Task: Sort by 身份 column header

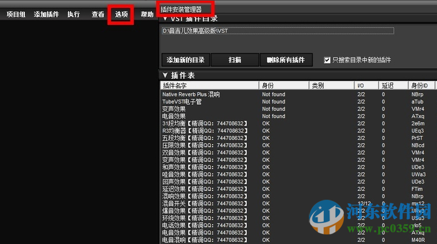Action: [x=284, y=85]
